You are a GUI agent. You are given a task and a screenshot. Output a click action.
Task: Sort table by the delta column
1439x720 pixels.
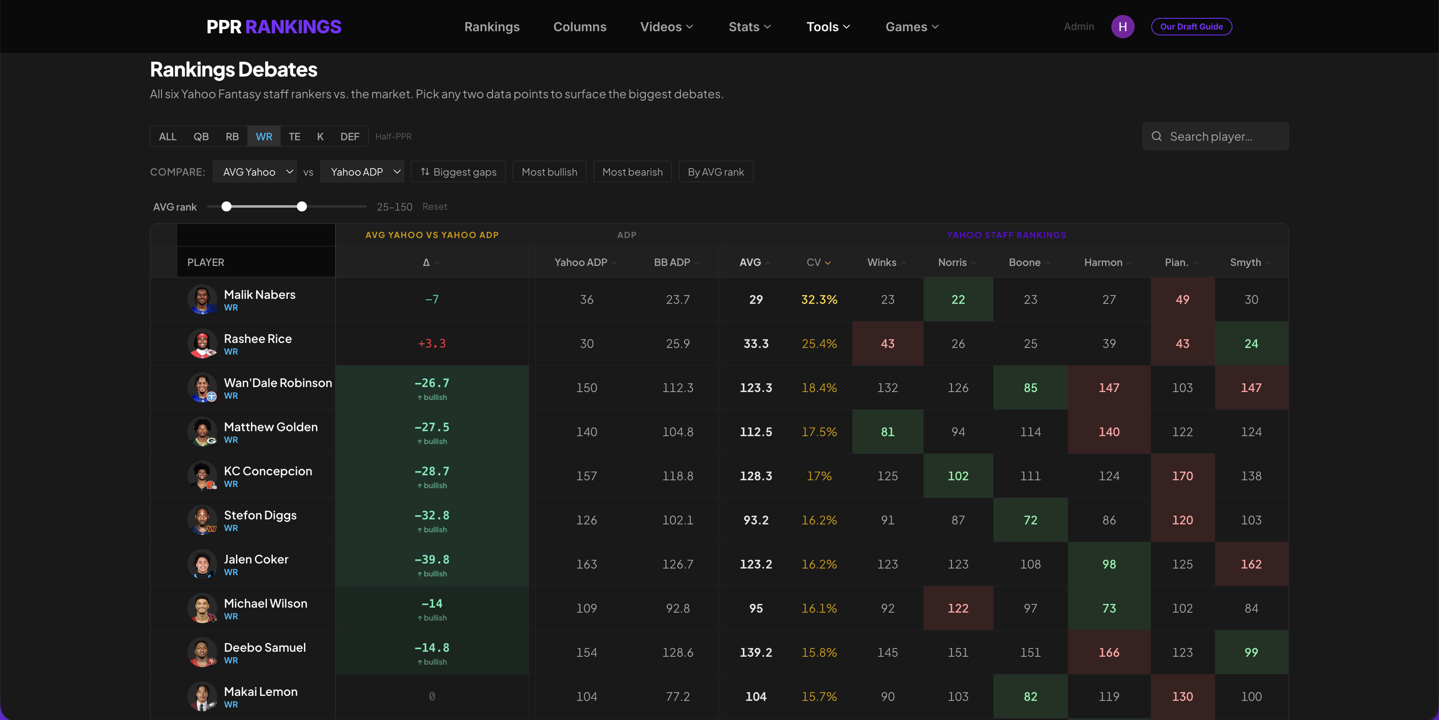point(431,263)
